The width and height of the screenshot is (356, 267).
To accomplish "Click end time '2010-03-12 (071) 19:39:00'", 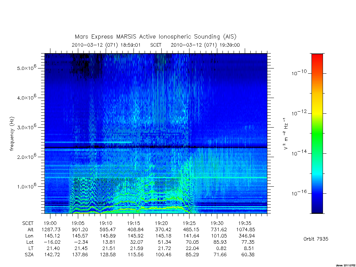I will coord(205,45).
